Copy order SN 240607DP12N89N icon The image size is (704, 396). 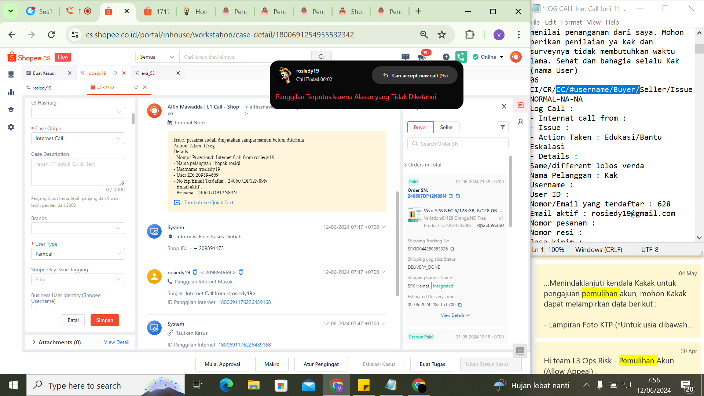458,196
